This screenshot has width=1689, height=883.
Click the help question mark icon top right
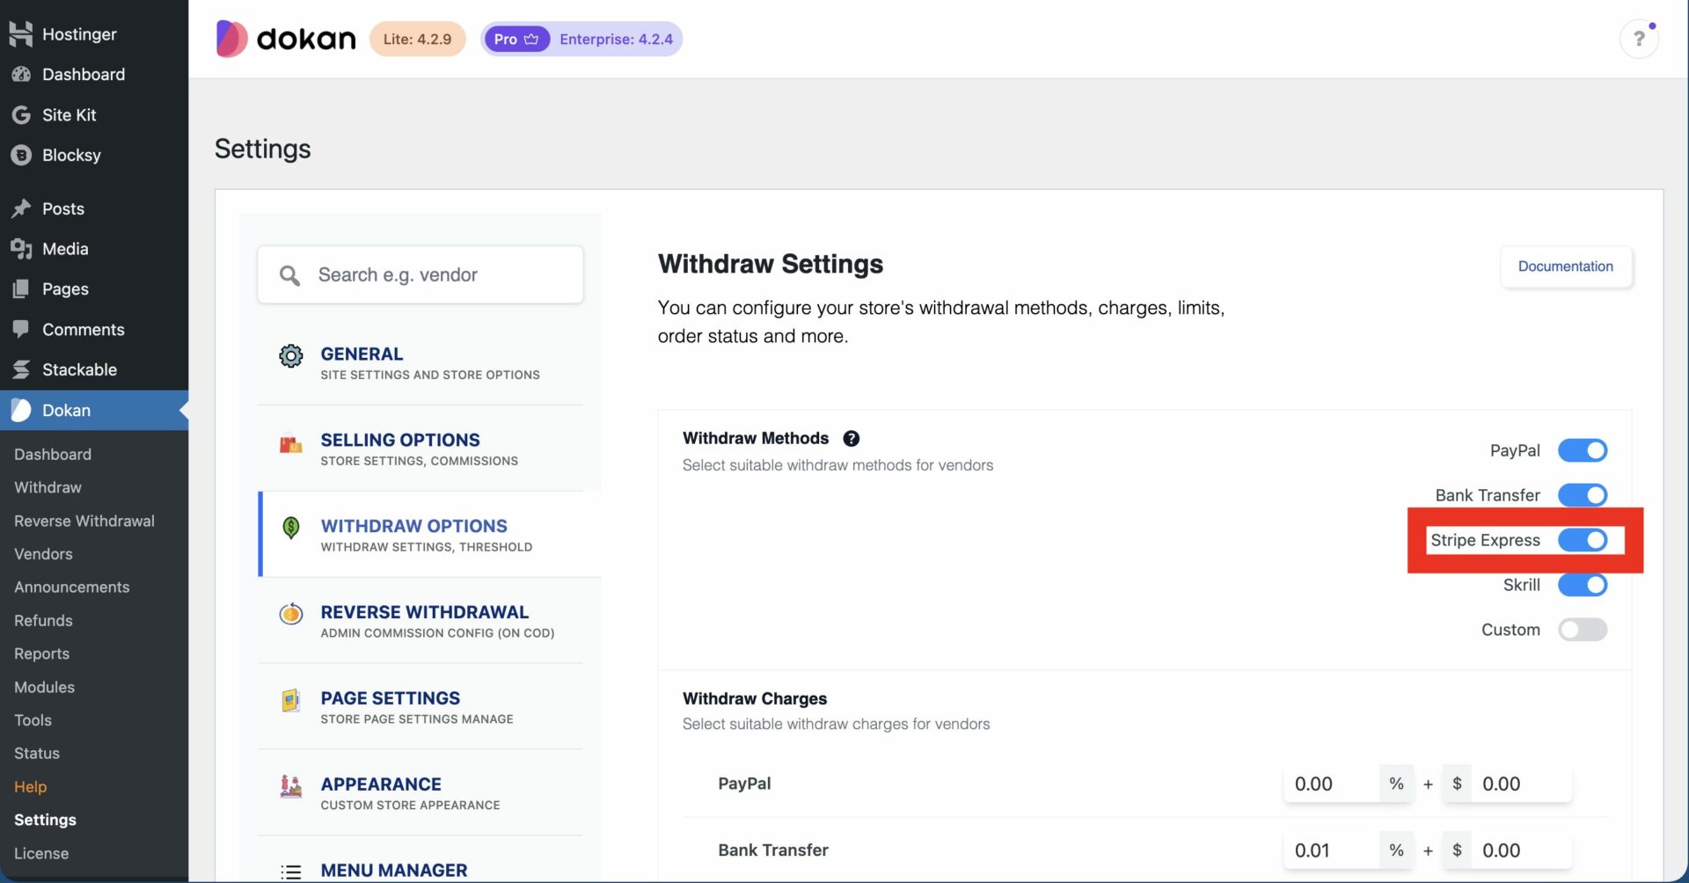click(1638, 39)
